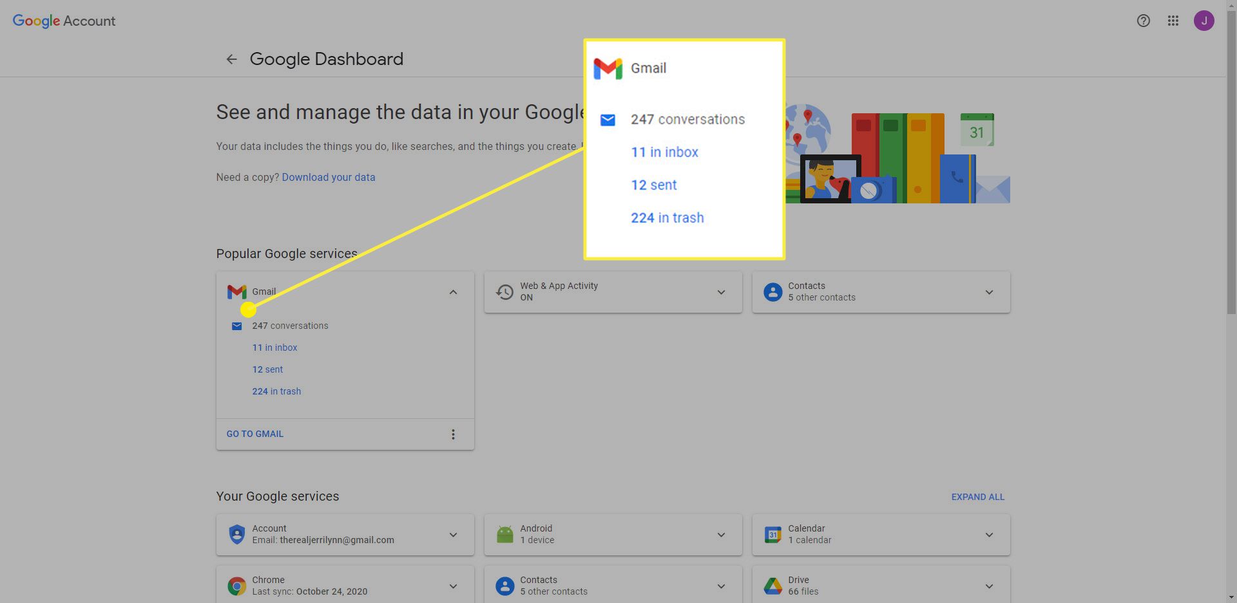Click the 'Last sync: October 24, 2020' text
Image resolution: width=1237 pixels, height=603 pixels.
(x=310, y=591)
